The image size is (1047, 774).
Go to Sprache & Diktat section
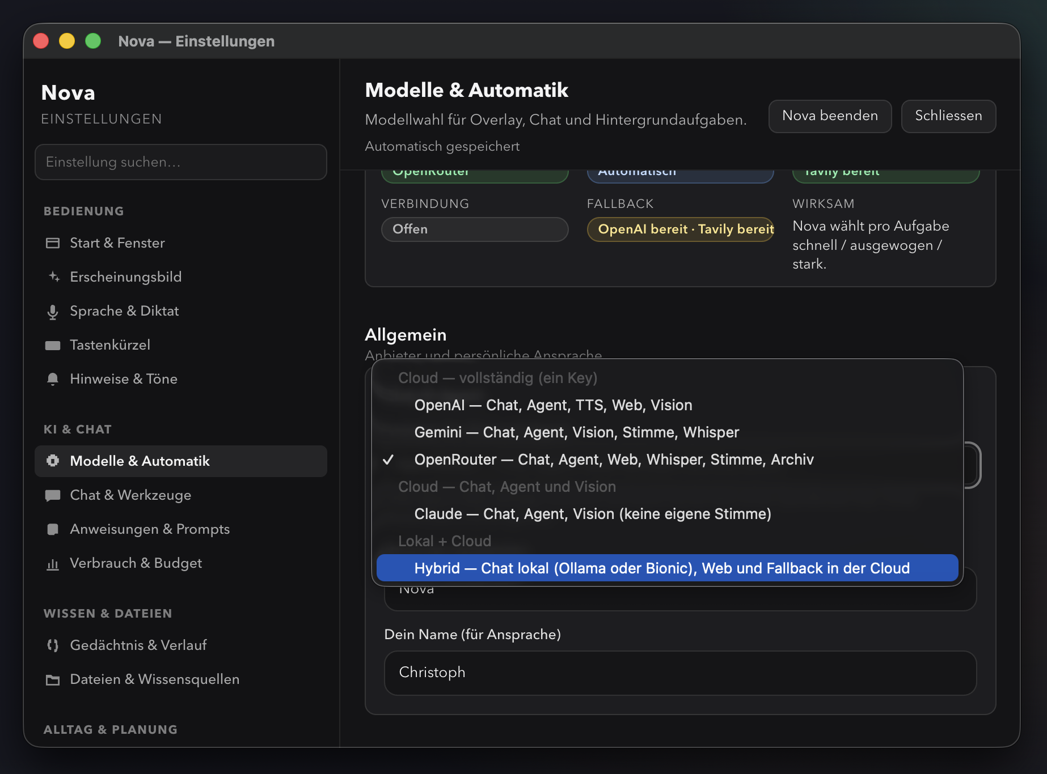click(x=181, y=311)
